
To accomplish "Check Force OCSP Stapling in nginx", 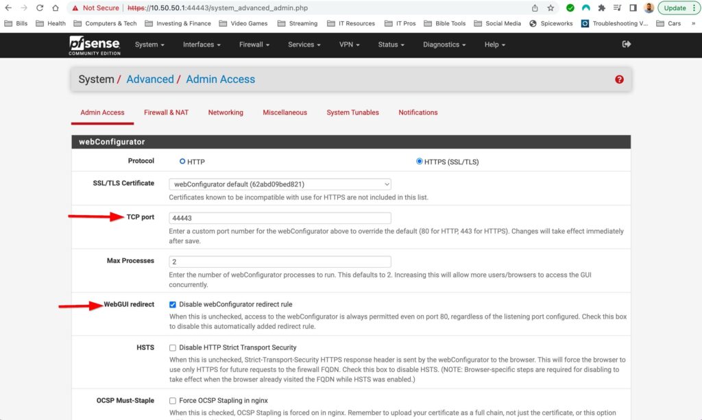I will point(172,401).
